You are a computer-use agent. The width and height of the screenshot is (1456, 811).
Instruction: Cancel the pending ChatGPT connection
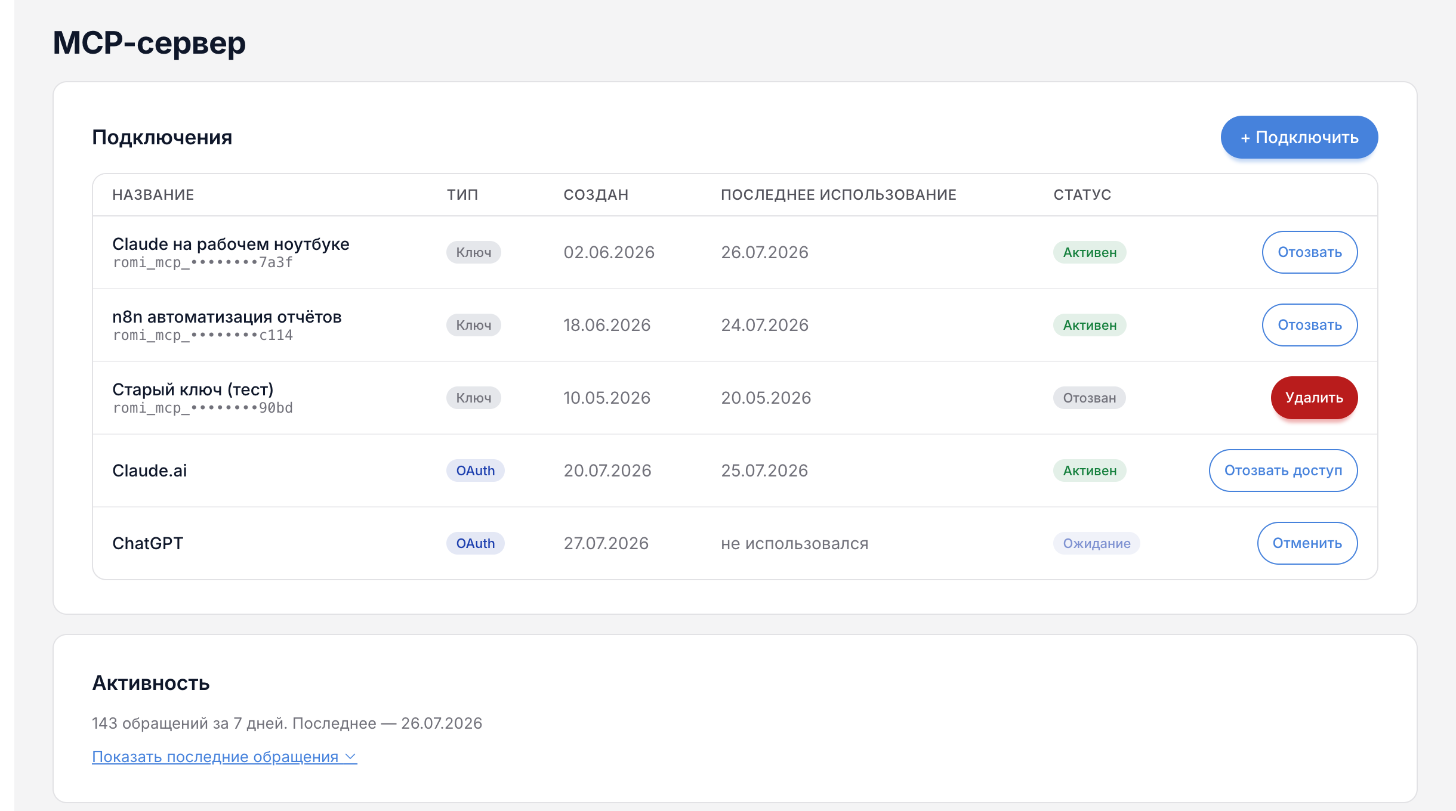pos(1307,543)
